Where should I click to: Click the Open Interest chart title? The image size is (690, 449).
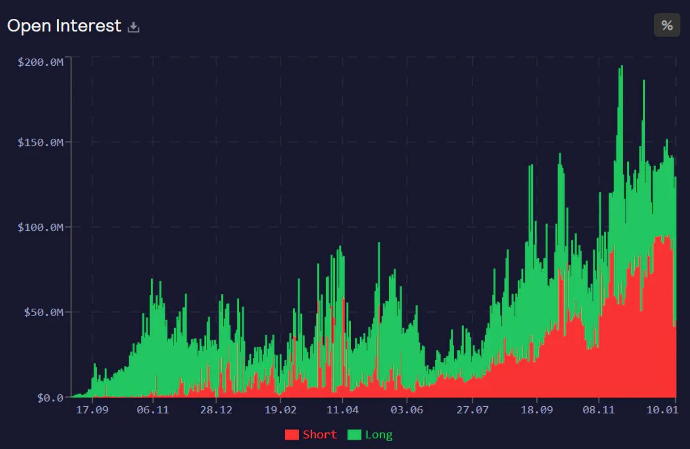click(x=64, y=26)
